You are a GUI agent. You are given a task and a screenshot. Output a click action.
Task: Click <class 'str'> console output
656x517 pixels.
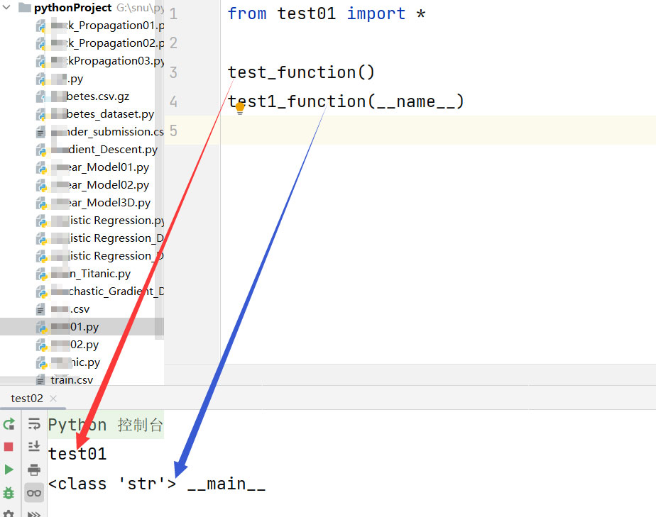[112, 484]
